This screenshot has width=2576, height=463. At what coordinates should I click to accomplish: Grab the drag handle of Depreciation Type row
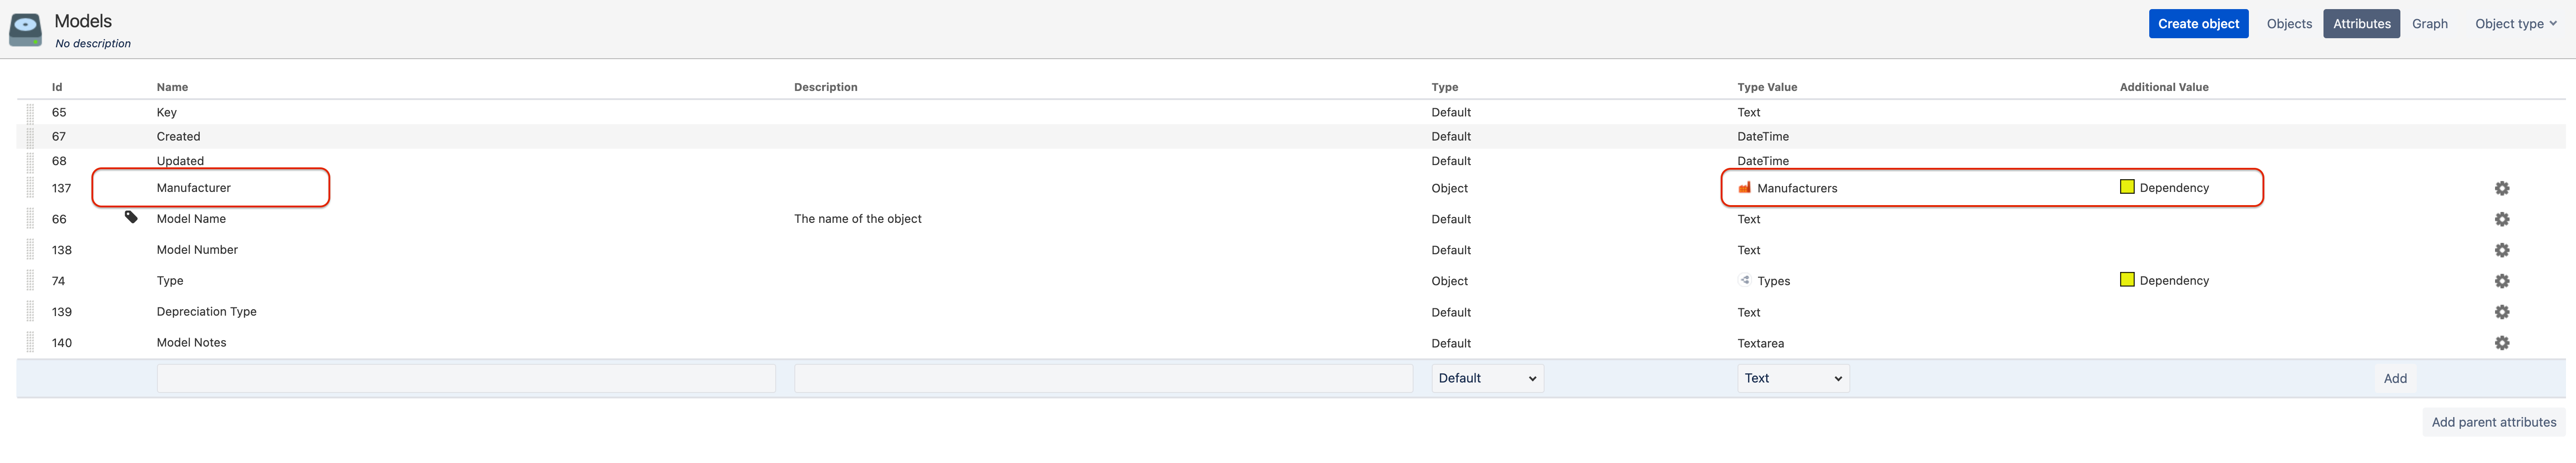[30, 312]
